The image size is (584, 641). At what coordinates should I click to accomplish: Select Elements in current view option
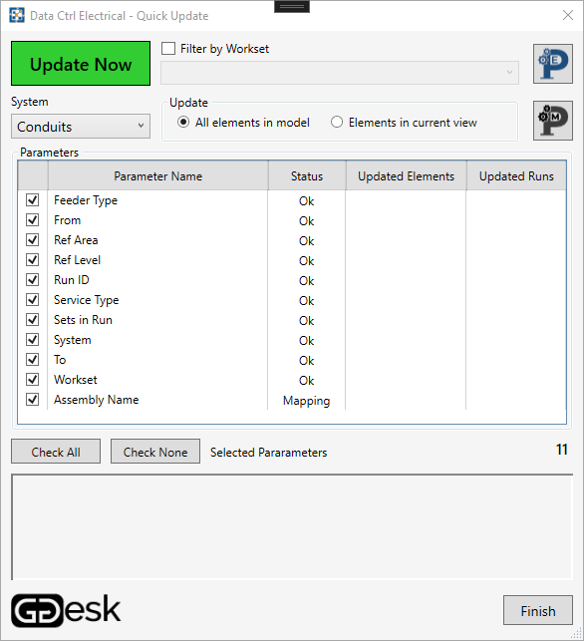click(x=337, y=123)
